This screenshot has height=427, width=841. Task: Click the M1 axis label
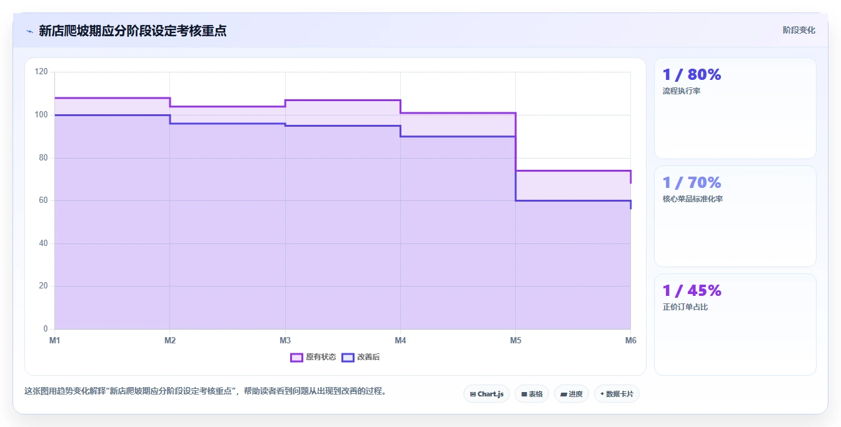55,340
